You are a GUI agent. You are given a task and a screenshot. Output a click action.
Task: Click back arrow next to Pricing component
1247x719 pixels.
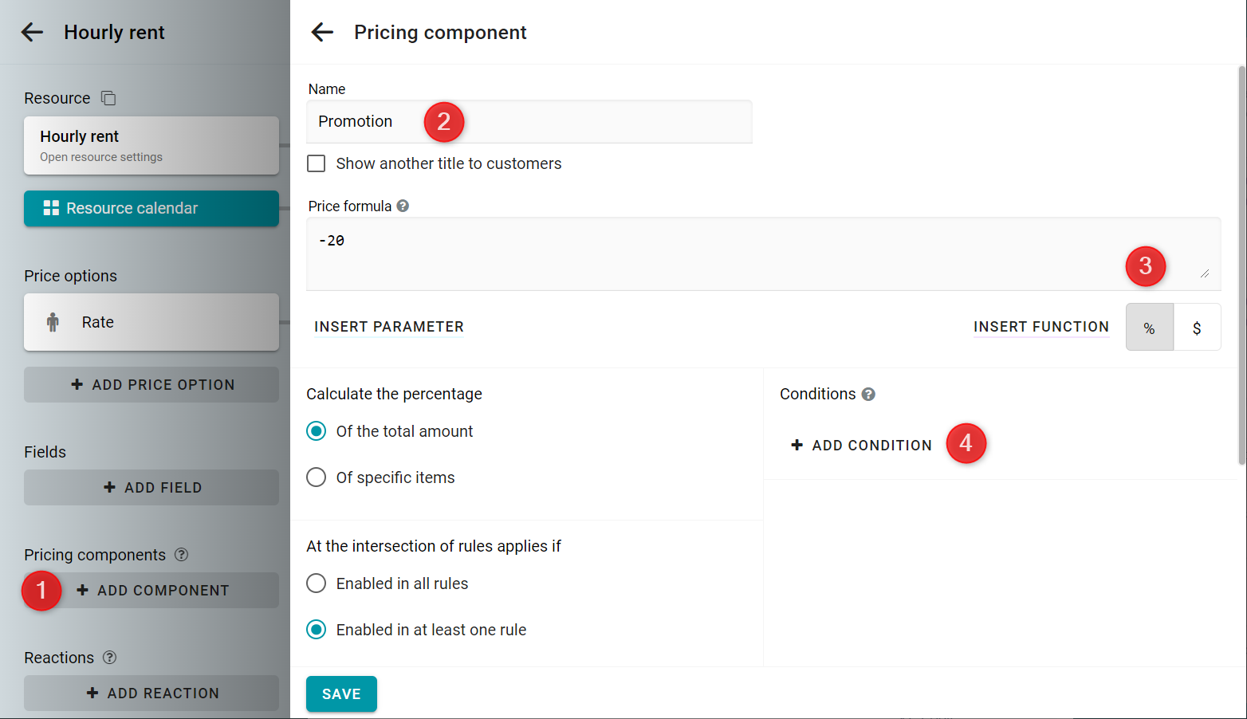tap(322, 32)
